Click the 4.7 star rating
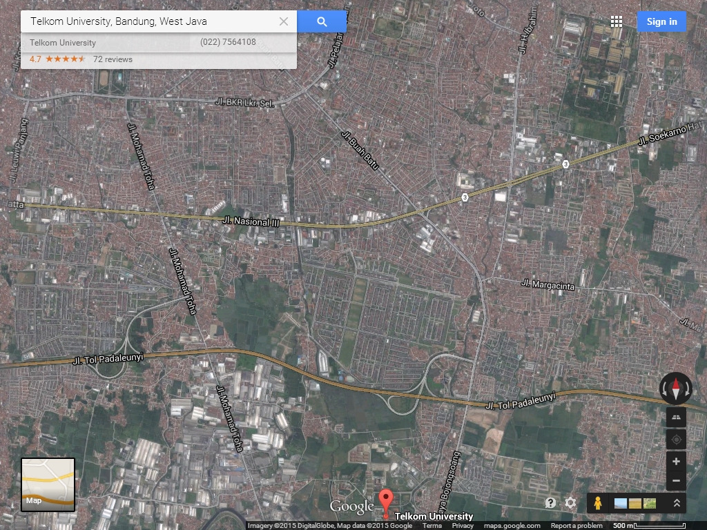Screen dimensions: 707x530 [x=58, y=59]
